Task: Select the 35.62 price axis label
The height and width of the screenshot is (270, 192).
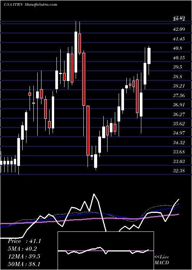Action: click(x=179, y=124)
